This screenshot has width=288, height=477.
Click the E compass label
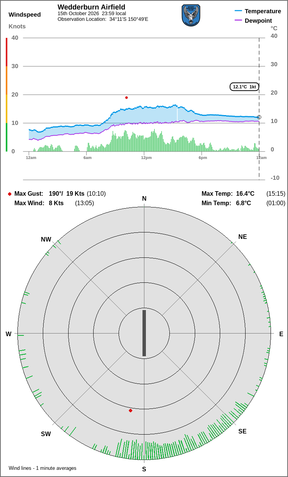click(x=281, y=334)
